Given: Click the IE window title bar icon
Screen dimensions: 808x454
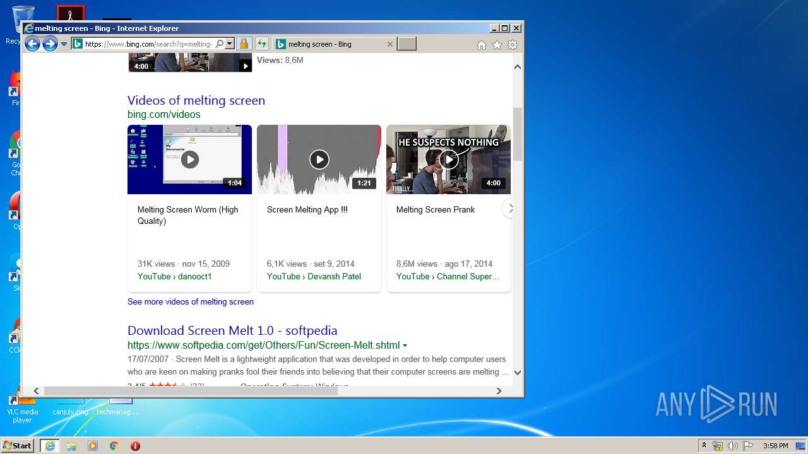Looking at the screenshot, I should pyautogui.click(x=28, y=28).
